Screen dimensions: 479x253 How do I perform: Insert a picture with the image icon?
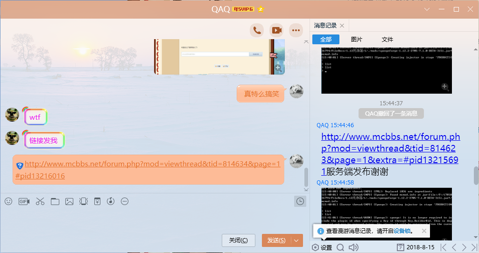point(70,201)
